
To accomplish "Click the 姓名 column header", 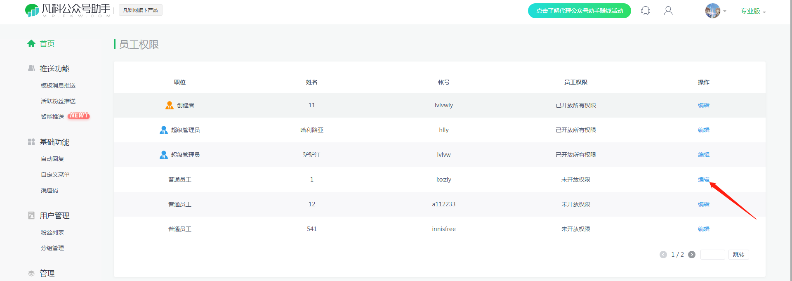I will coord(312,82).
